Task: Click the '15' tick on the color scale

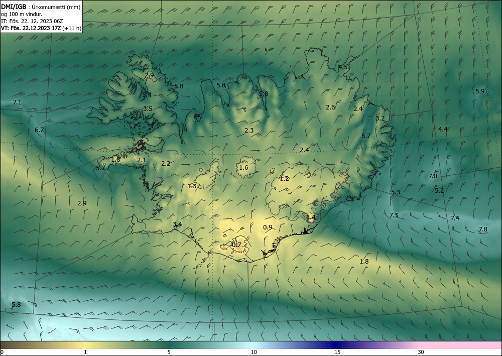Action: click(337, 352)
